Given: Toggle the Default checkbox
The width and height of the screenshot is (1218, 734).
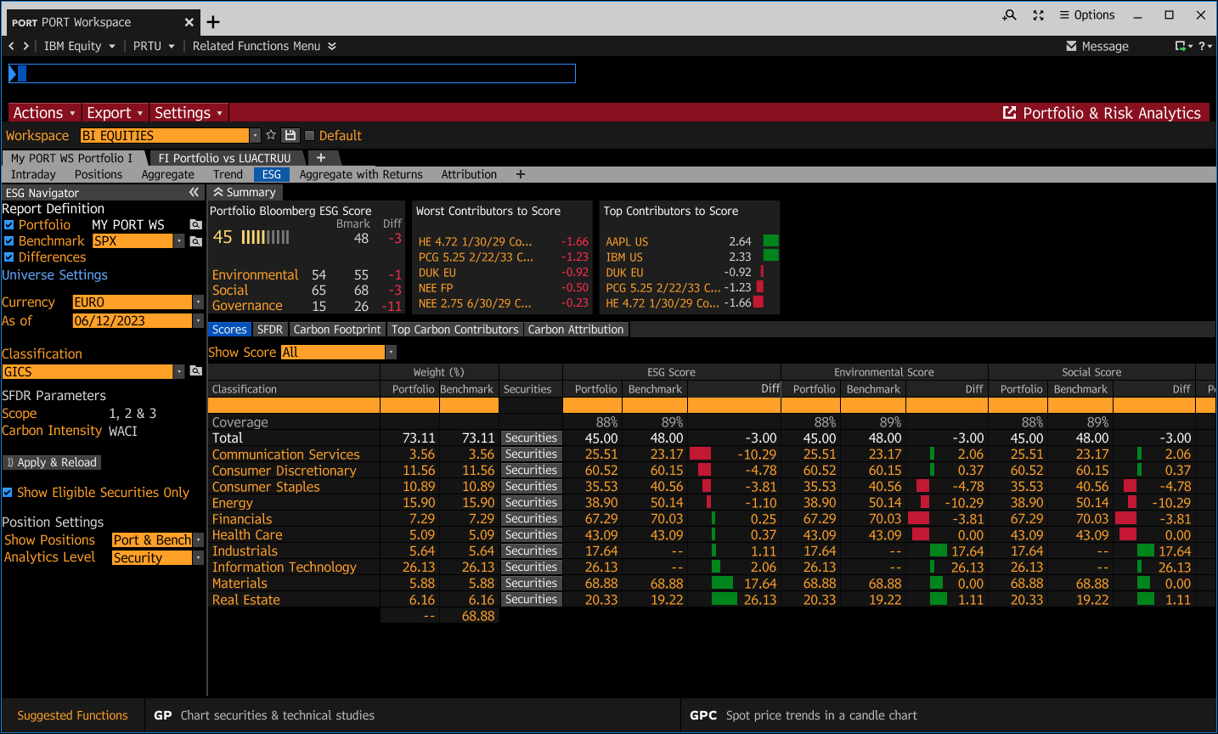Looking at the screenshot, I should [x=309, y=135].
